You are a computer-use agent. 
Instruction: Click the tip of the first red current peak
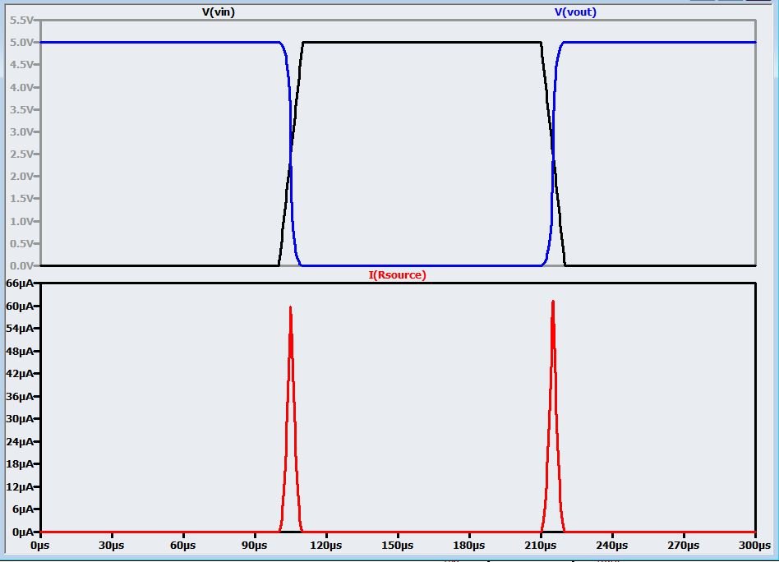(x=290, y=307)
